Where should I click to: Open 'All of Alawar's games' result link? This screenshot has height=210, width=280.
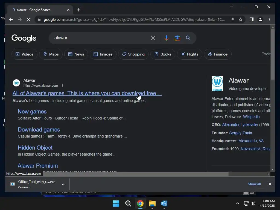(x=87, y=93)
